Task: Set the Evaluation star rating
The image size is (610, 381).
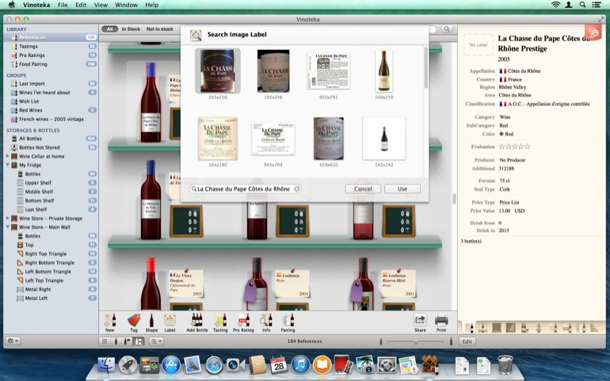Action: coord(514,147)
